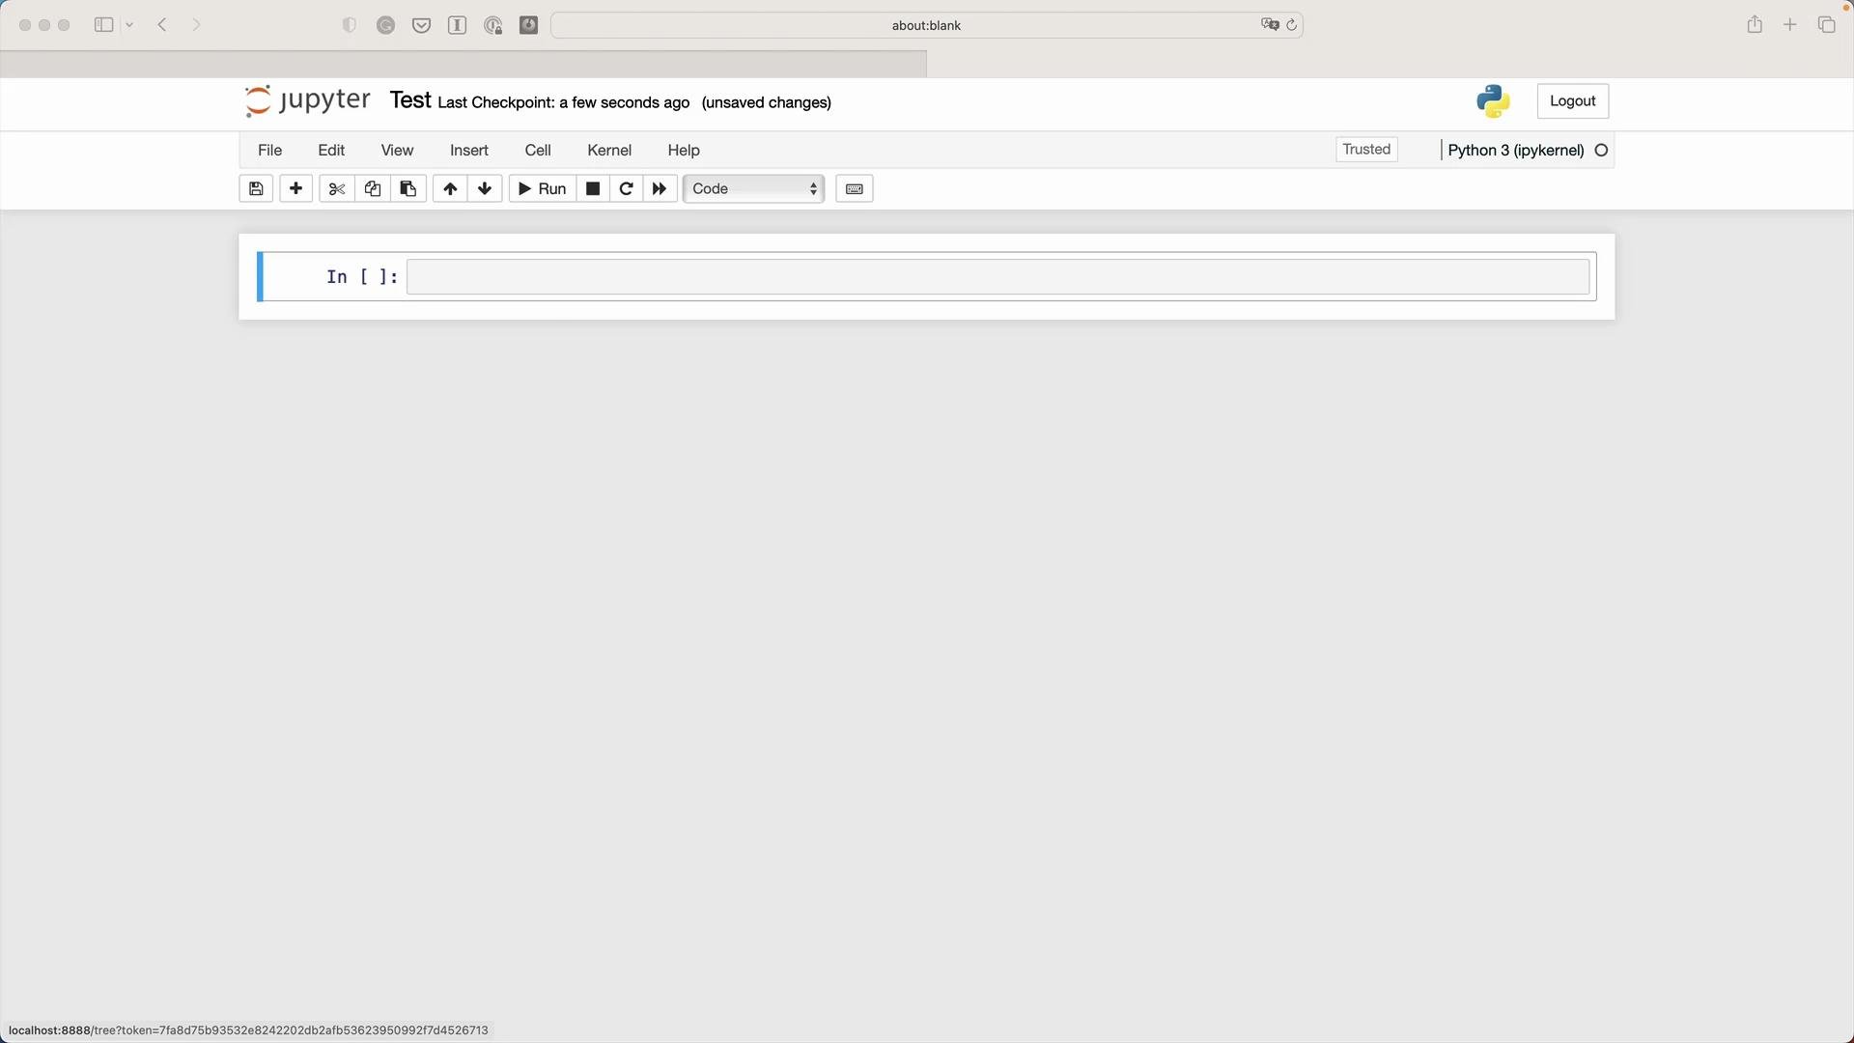Viewport: 1854px width, 1043px height.
Task: Rename the notebook titled Test
Action: click(410, 100)
